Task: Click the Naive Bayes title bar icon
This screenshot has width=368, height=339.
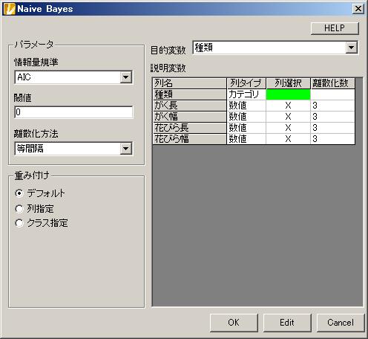Action: coord(10,9)
